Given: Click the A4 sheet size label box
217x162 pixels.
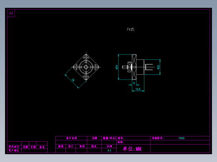Looking at the screenshot, I should 11,13.
